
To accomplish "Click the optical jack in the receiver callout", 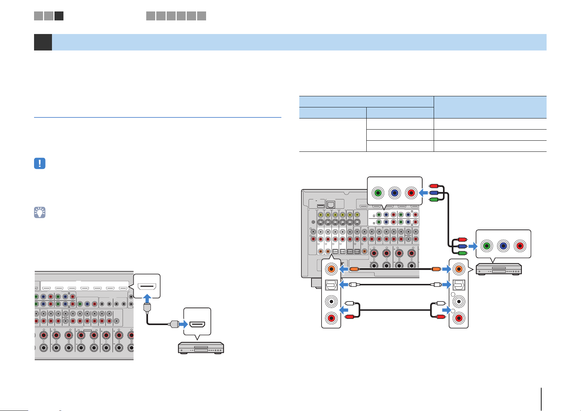I will (331, 285).
